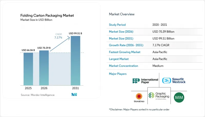Select the Growth Rate (2026 - 2031) row label
The width and height of the screenshot is (205, 117).
(126, 45)
